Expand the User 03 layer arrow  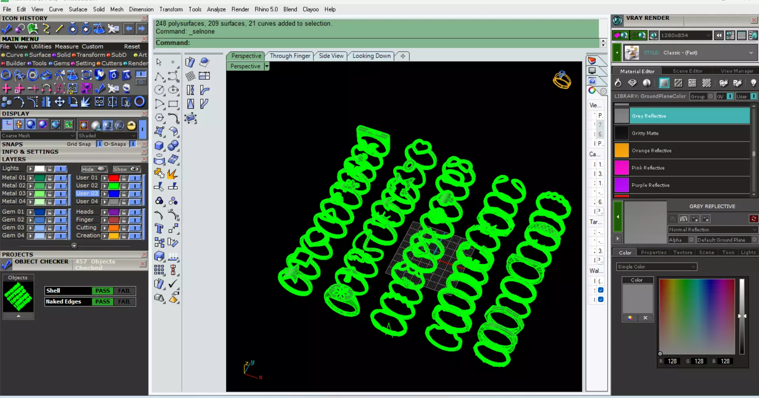104,194
